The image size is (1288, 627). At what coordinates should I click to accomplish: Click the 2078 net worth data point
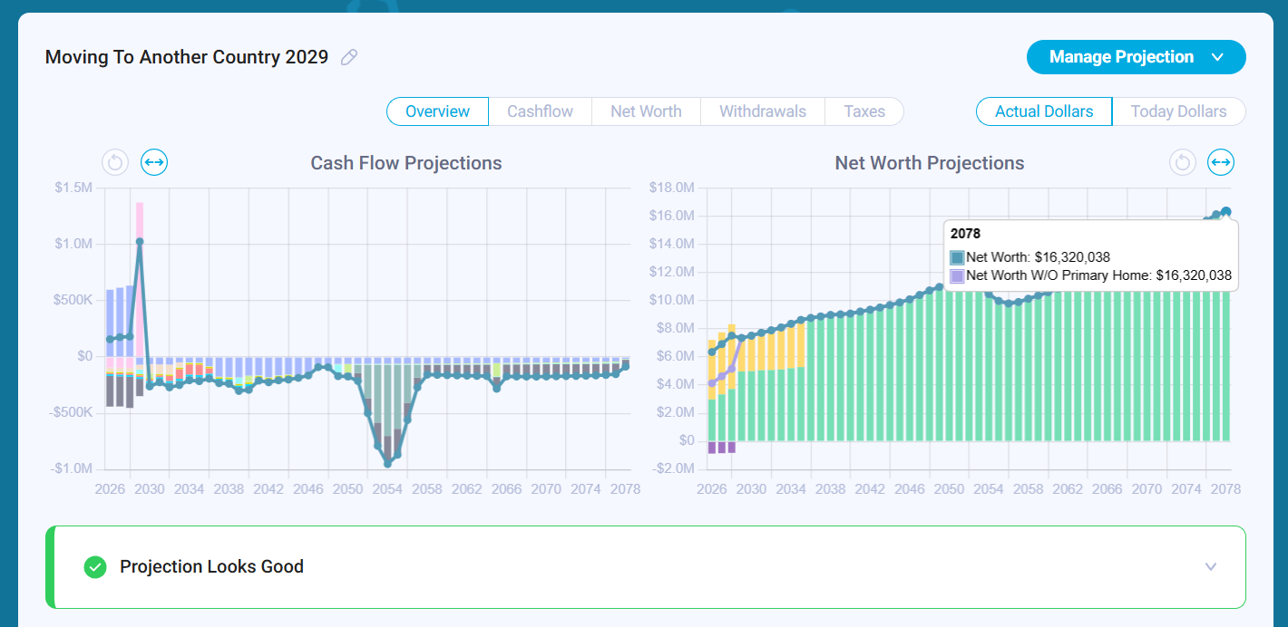click(x=1226, y=212)
